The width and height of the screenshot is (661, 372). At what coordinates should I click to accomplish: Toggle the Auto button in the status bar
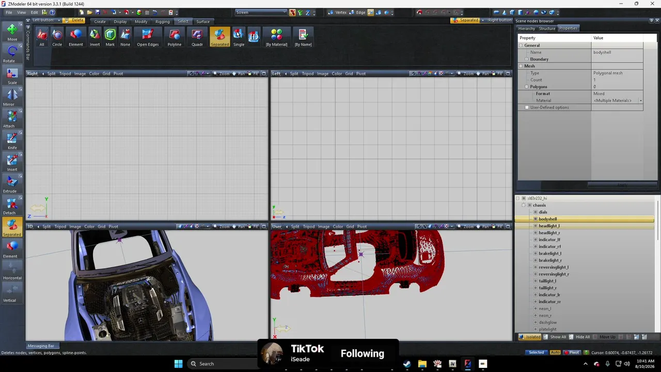pos(555,352)
